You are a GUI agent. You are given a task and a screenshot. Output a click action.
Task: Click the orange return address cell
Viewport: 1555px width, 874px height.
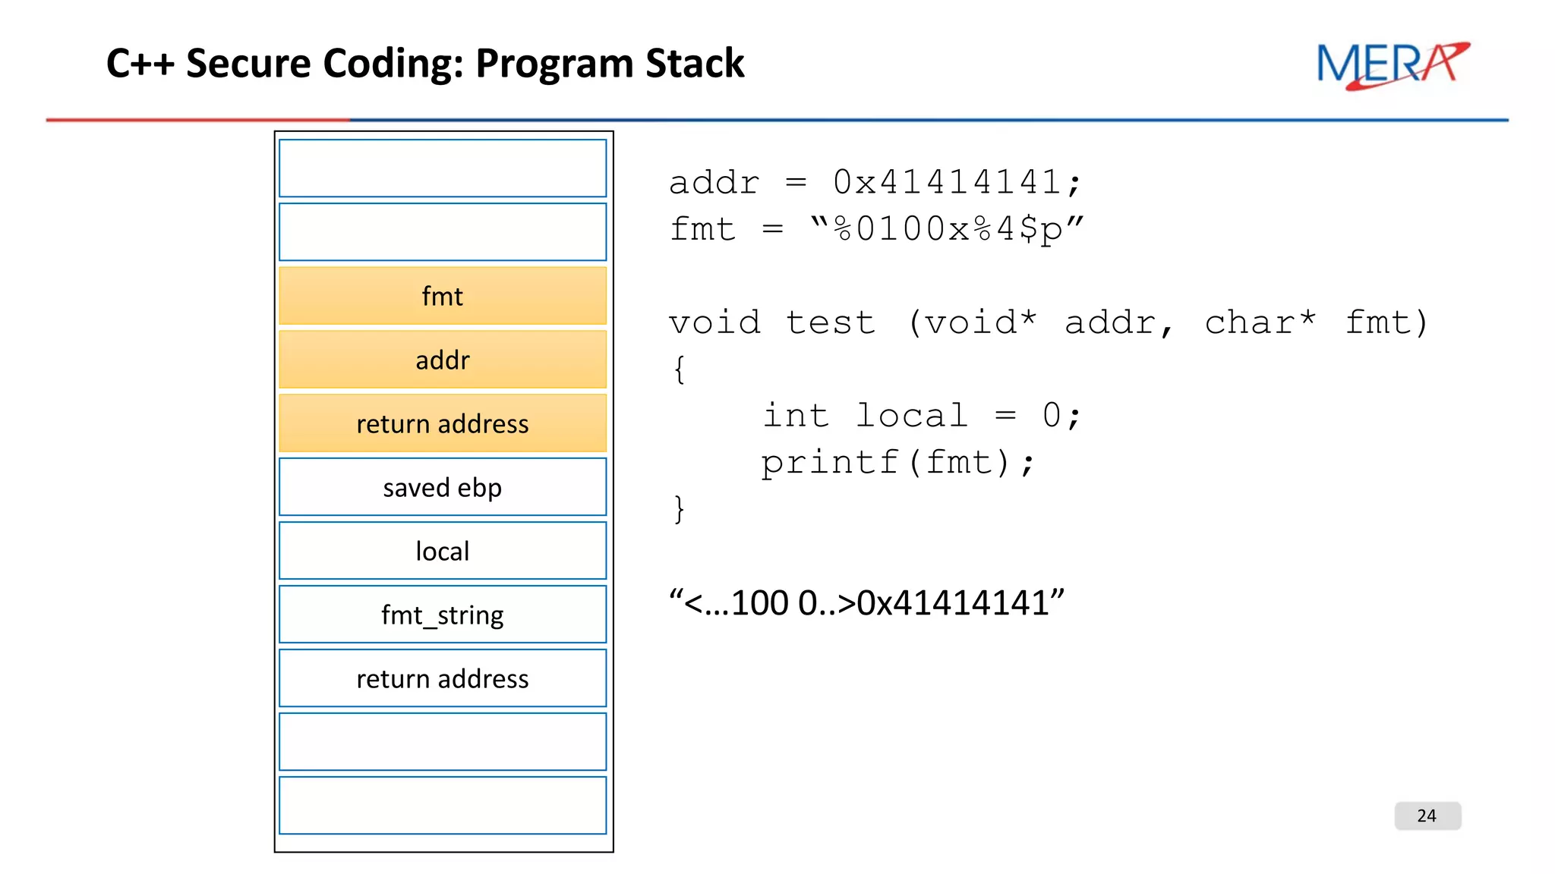[x=442, y=423]
